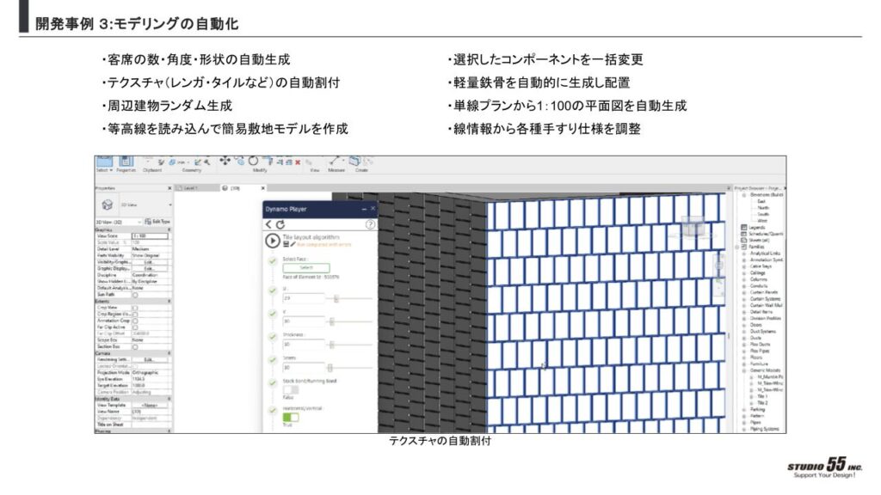Toggle the Sun Path checkbox
Screen dimensions: 881x495
135,295
